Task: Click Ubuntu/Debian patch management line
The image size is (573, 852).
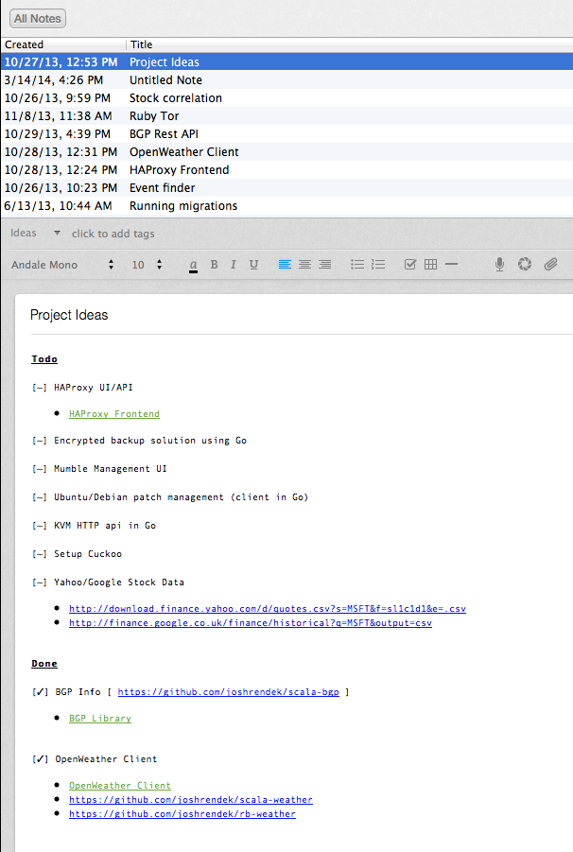Action: (x=170, y=497)
